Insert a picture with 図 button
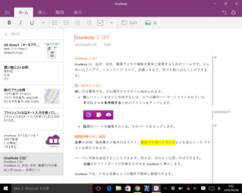The height and width of the screenshot is (193, 242). [151, 23]
